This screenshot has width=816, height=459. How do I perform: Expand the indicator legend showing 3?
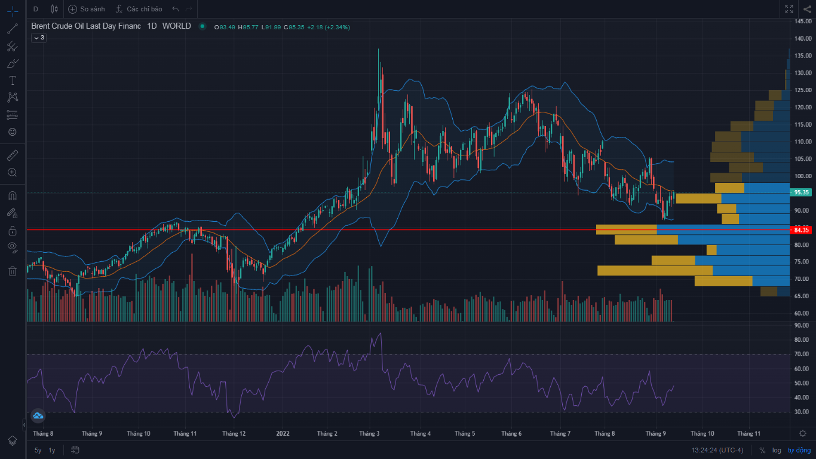38,38
